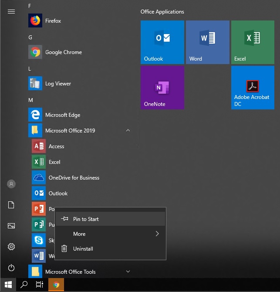Open Firefox from the app list
Image resolution: width=280 pixels, height=292 pixels.
pos(35,20)
